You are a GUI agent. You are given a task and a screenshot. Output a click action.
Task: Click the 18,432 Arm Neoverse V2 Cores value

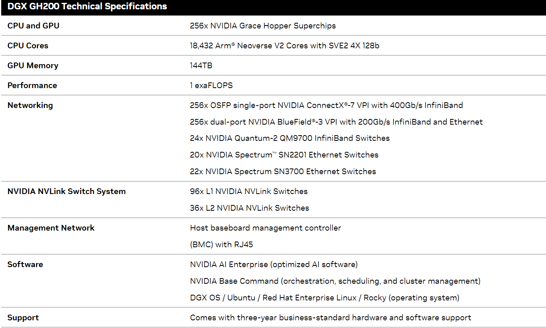(285, 45)
